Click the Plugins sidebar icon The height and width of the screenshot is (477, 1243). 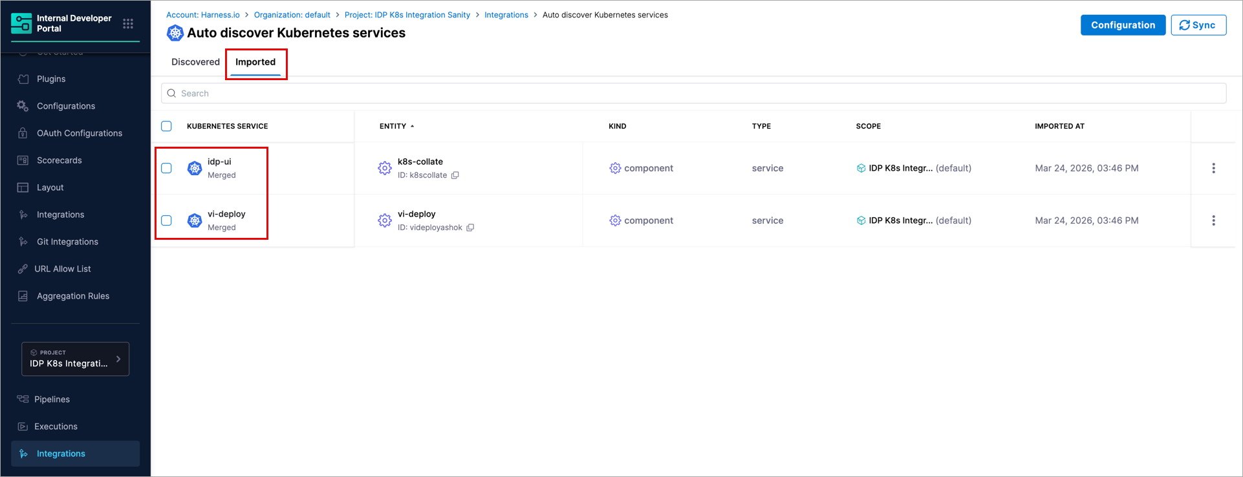coord(23,79)
